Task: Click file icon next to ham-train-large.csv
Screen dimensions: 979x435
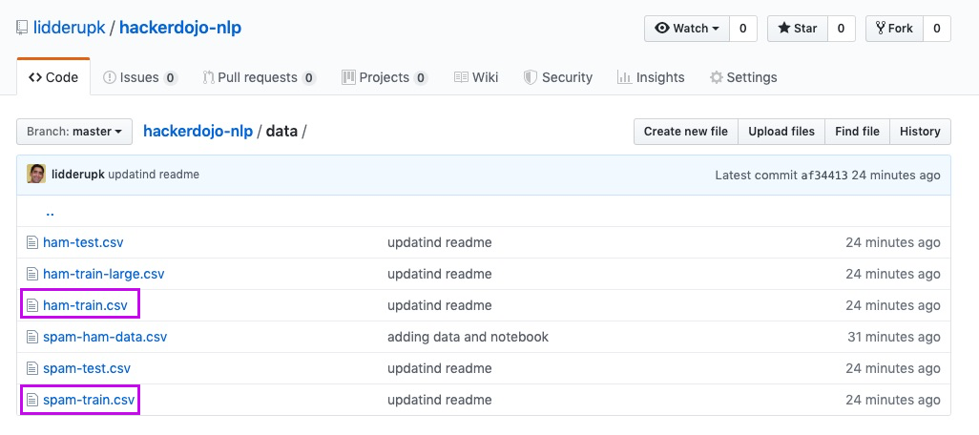Action: (32, 274)
